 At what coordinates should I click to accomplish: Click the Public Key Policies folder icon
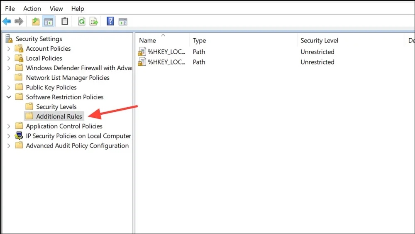(19, 87)
